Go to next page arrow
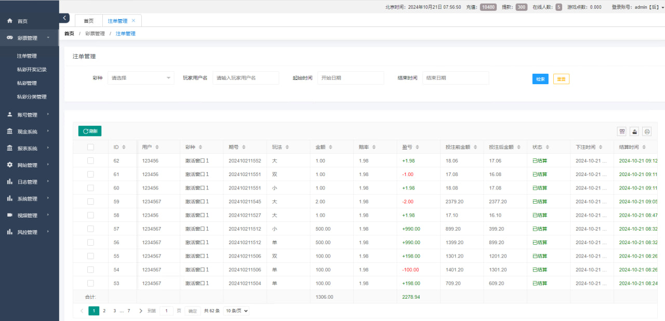Viewport: 665px width, 321px height. pos(141,311)
